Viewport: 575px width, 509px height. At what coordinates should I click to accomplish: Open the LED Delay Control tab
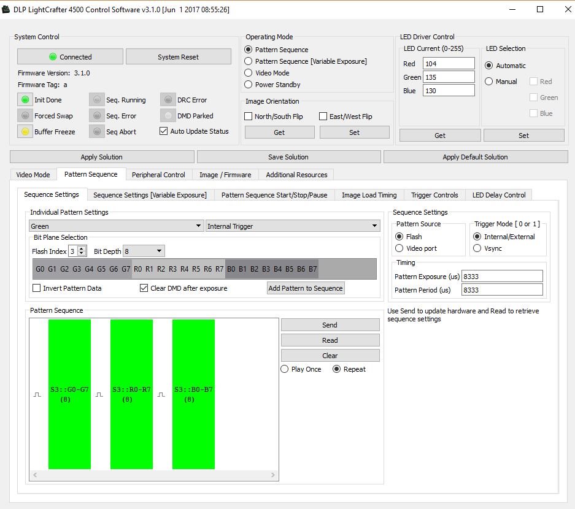tap(499, 195)
